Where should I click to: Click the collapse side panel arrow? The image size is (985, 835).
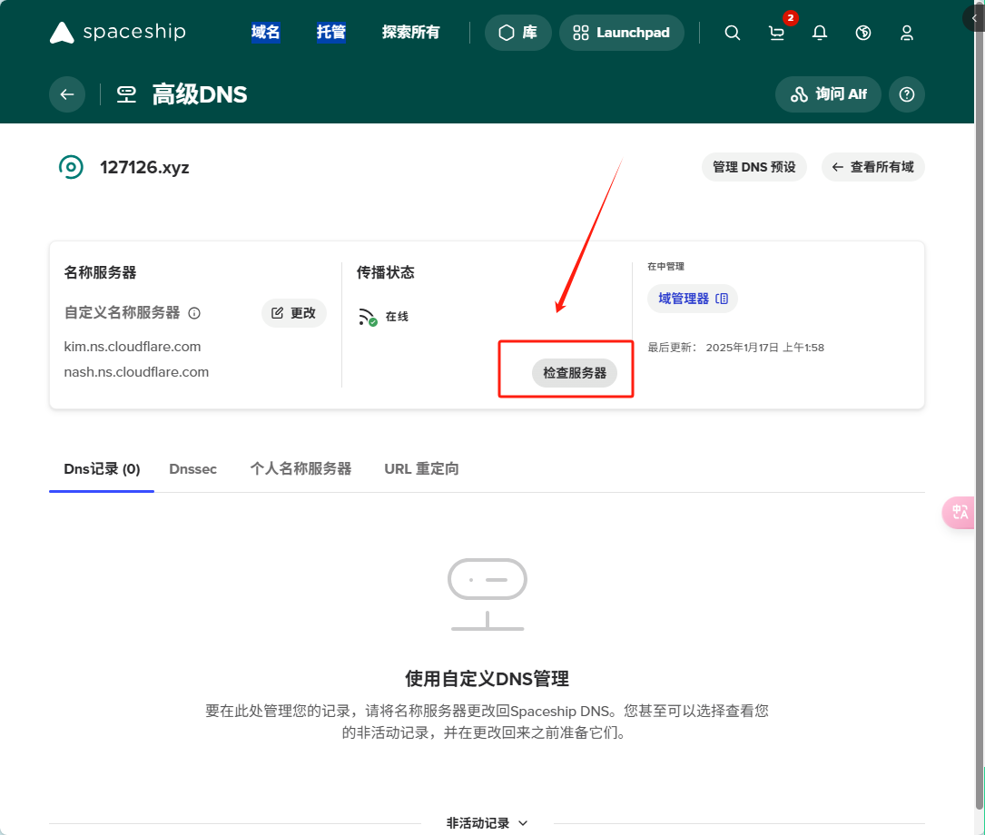pos(974,18)
